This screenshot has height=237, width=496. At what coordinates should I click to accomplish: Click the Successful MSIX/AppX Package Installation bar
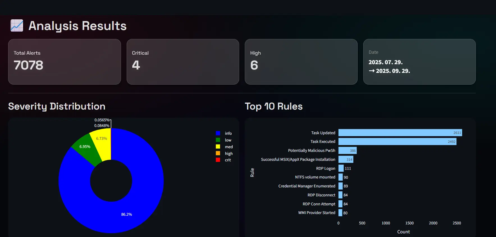pos(346,159)
